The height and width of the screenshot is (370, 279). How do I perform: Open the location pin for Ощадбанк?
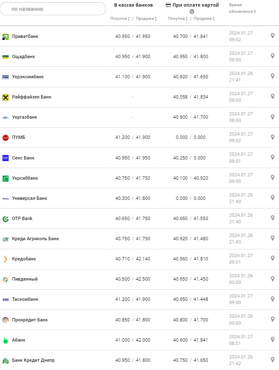272,56
